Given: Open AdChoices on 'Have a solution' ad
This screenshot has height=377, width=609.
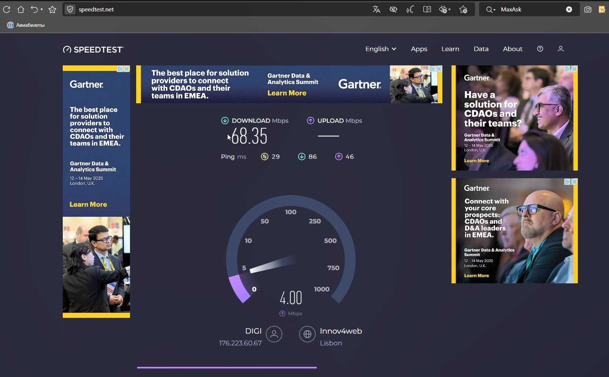Looking at the screenshot, I should [568, 69].
